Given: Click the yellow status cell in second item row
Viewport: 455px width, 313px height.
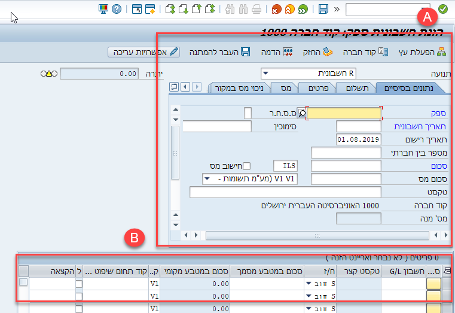Looking at the screenshot, I should (433, 296).
